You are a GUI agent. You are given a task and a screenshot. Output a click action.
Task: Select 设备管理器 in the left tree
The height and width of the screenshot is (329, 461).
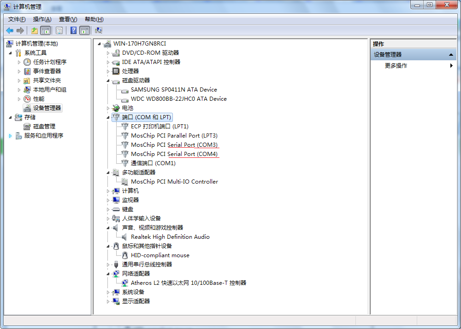pyautogui.click(x=47, y=108)
